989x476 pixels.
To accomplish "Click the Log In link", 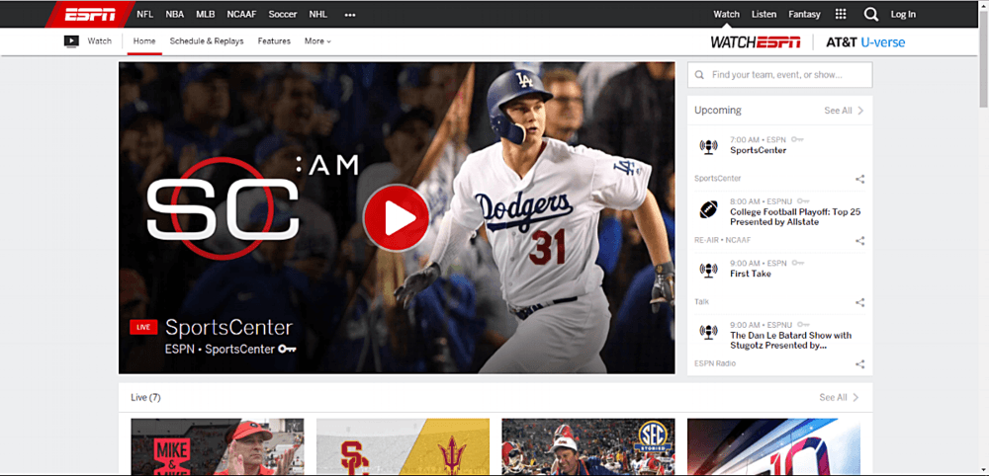I will click(903, 14).
